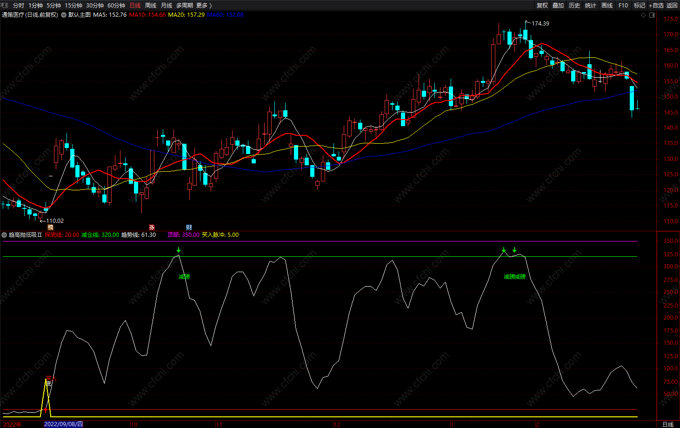This screenshot has width=680, height=428.
Task: Switch to 60分钟 period tab
Action: [116, 6]
